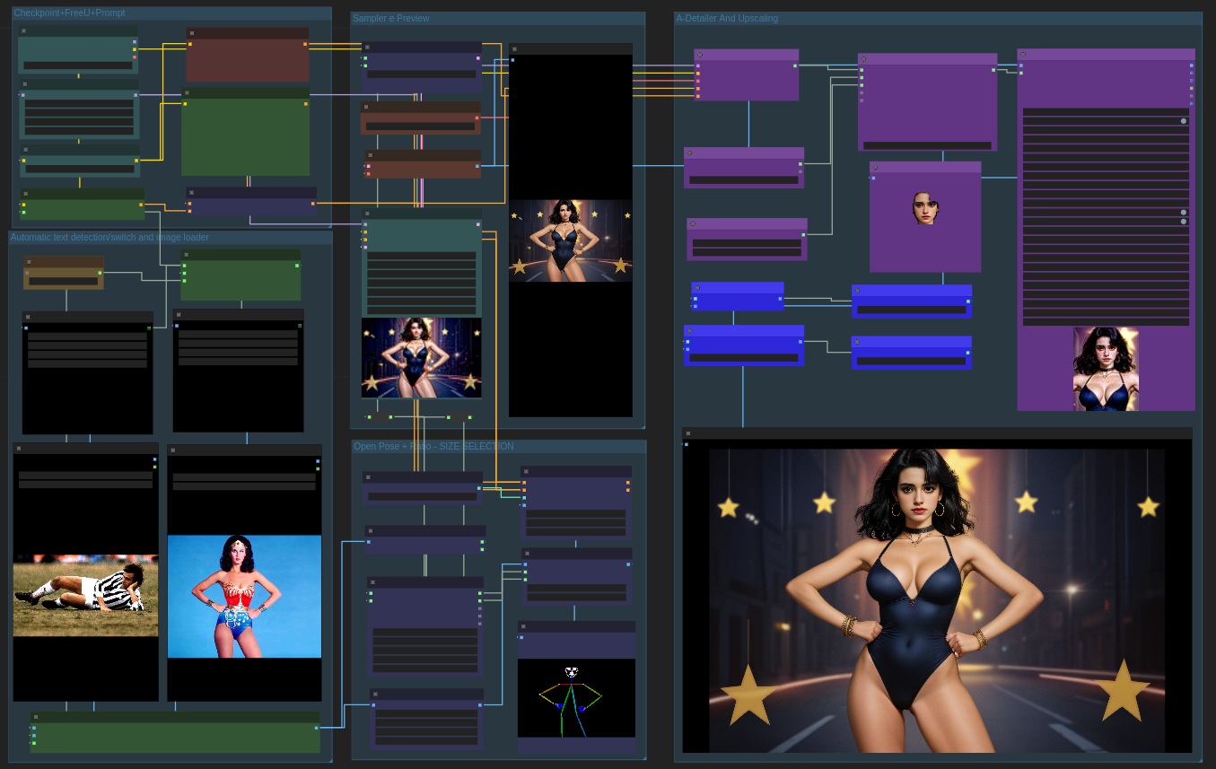
Task: Flip the middle toggle in the tall purple node
Action: 1183,212
